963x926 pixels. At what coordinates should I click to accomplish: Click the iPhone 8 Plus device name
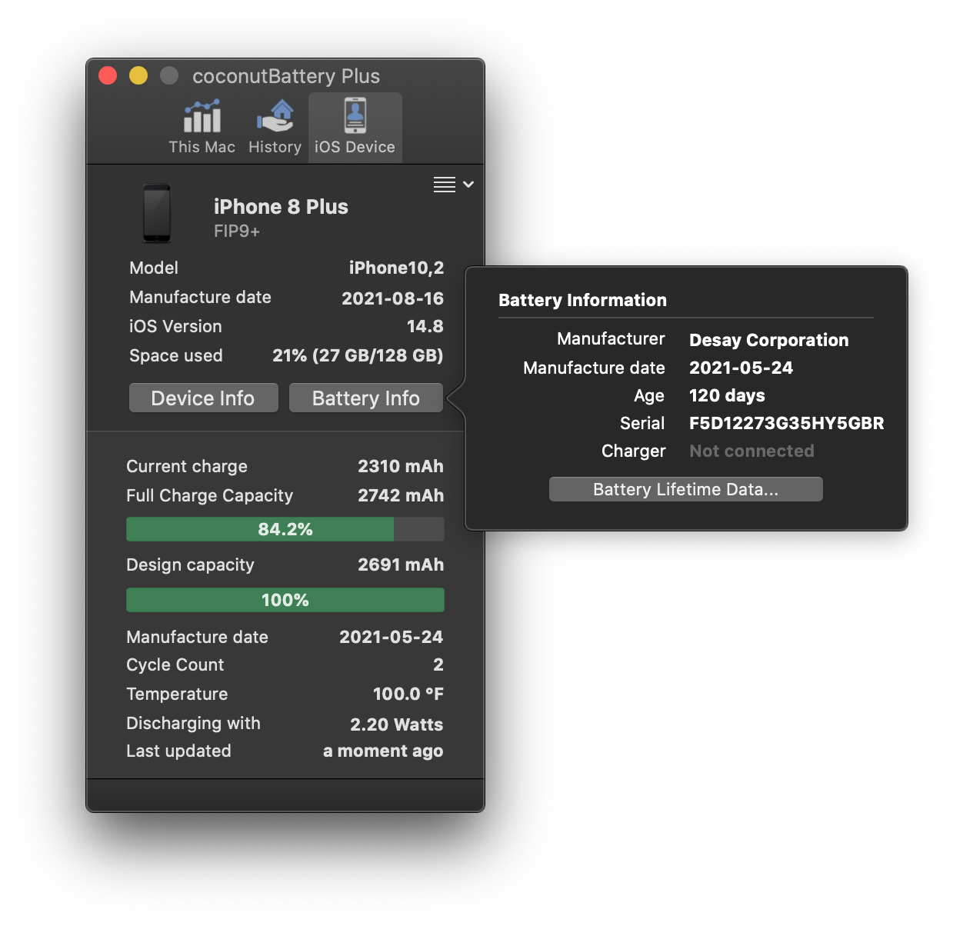click(281, 207)
